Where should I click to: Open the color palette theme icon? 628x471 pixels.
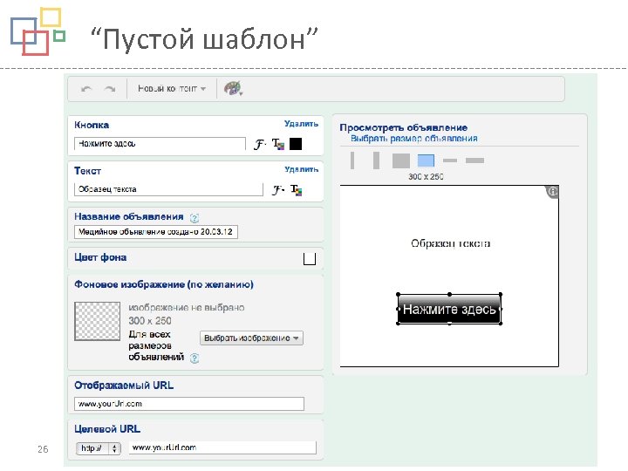coord(233,88)
